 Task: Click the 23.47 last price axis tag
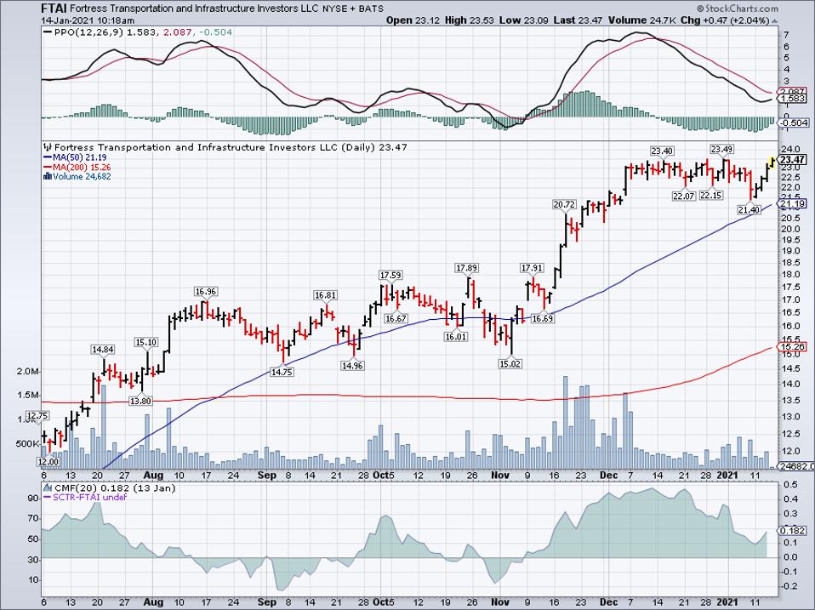pyautogui.click(x=793, y=160)
